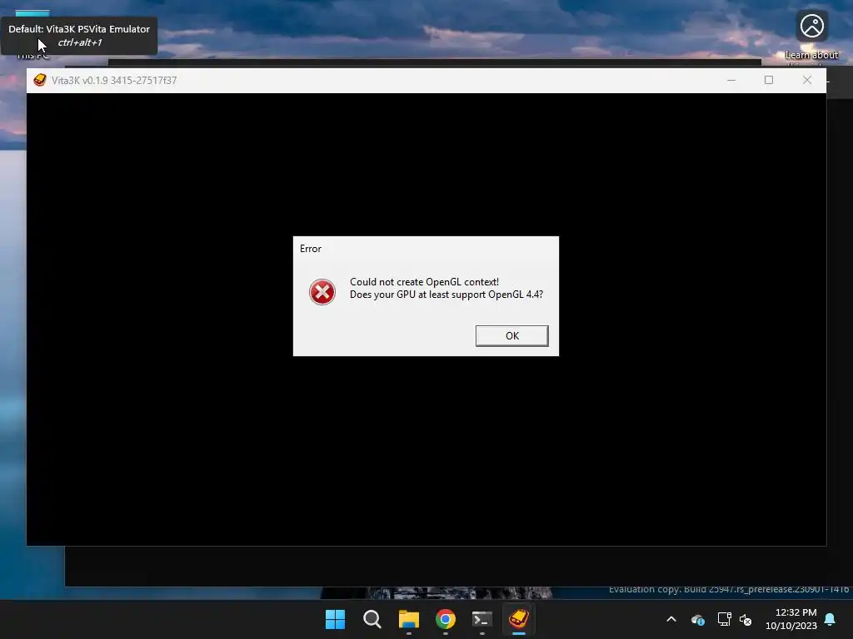Open the 'Learn about' desktop icon

pyautogui.click(x=811, y=35)
